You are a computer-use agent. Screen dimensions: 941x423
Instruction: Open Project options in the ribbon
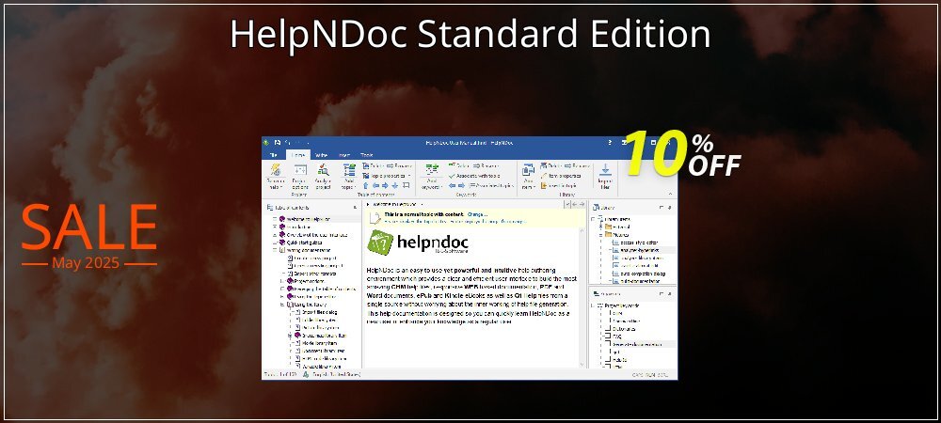click(x=299, y=176)
